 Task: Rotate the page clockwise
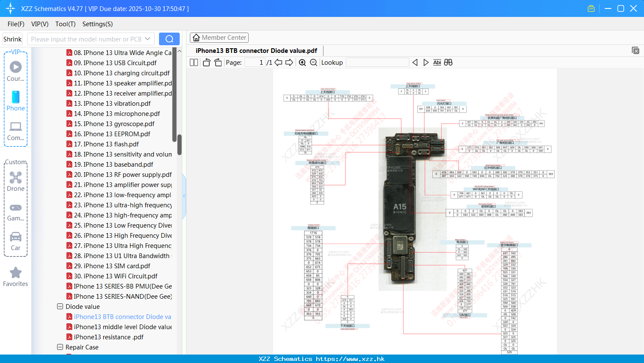point(218,63)
